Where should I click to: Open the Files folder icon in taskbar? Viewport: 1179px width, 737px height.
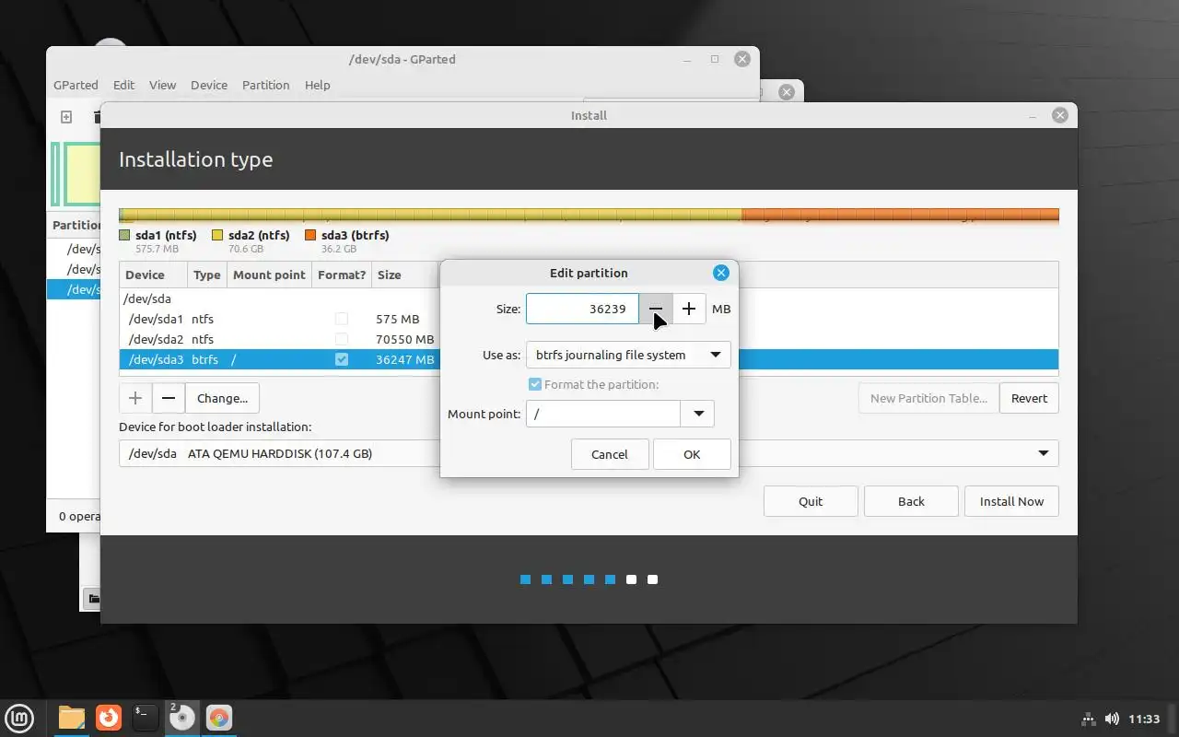(x=71, y=718)
